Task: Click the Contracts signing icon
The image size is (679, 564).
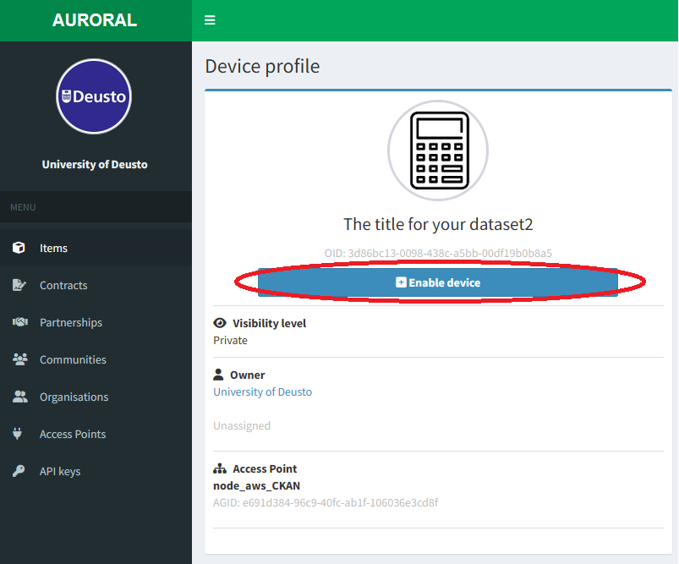Action: point(19,285)
